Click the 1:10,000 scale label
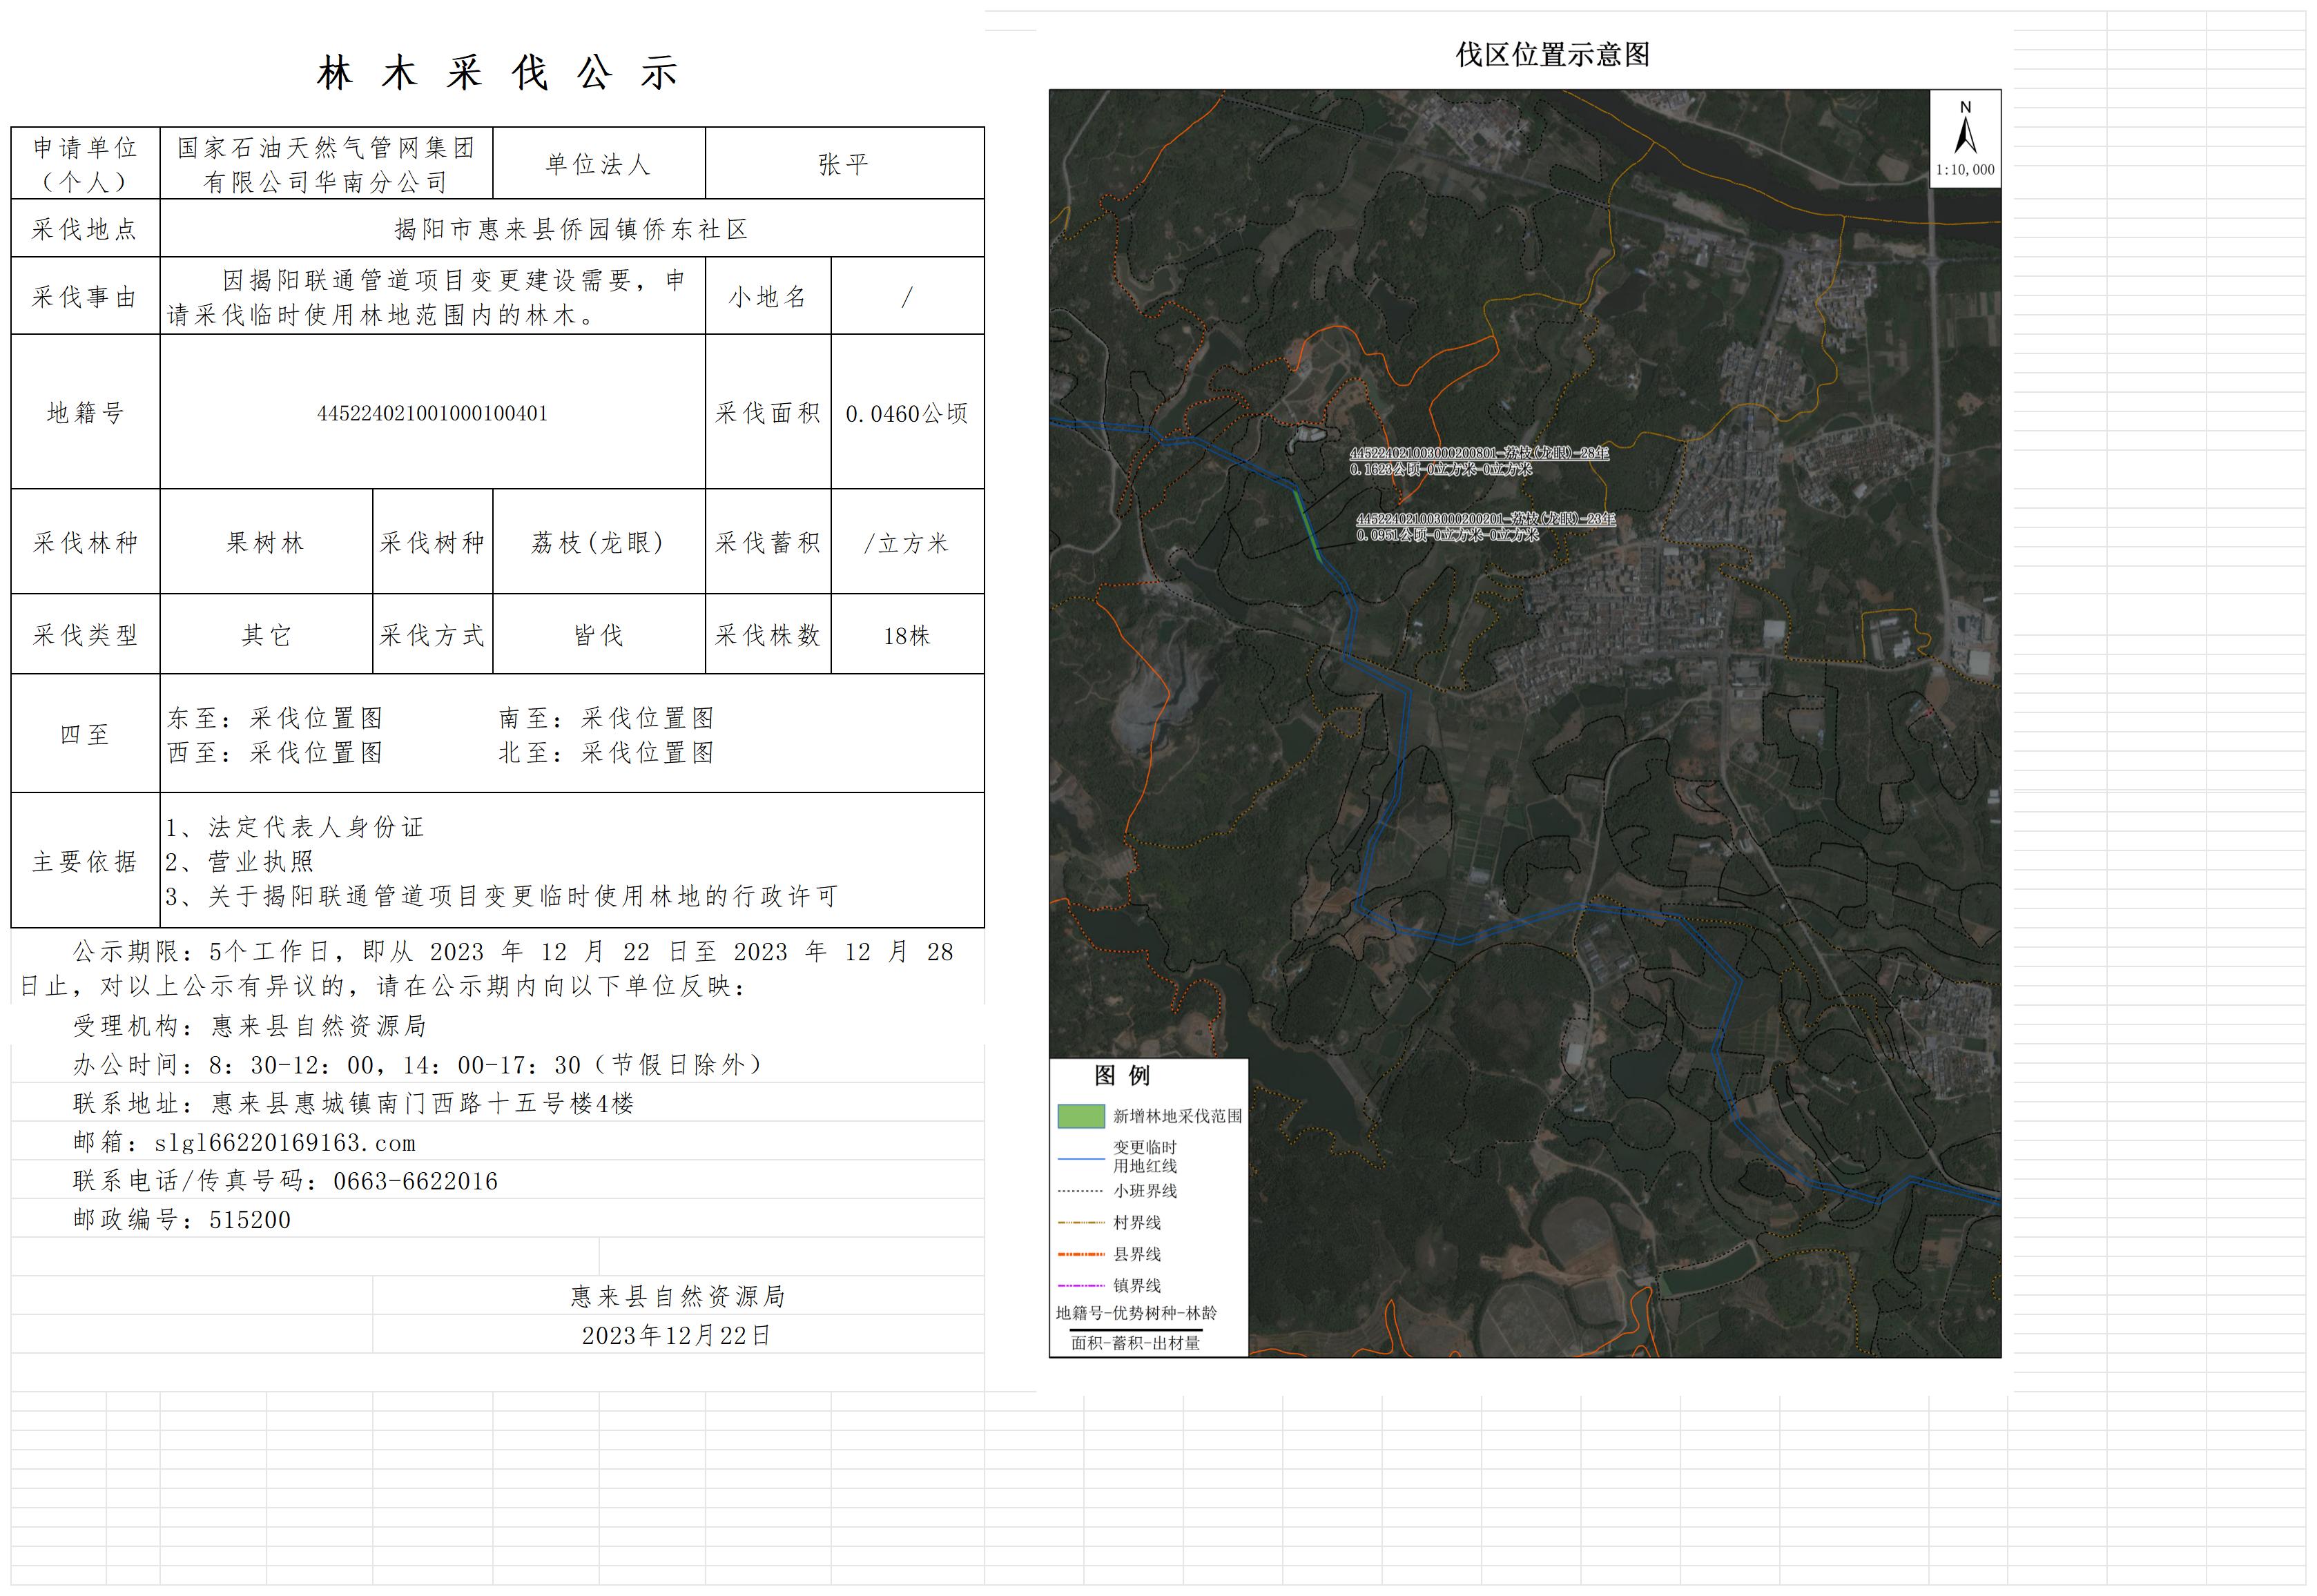2317x1596 pixels. click(x=1965, y=170)
